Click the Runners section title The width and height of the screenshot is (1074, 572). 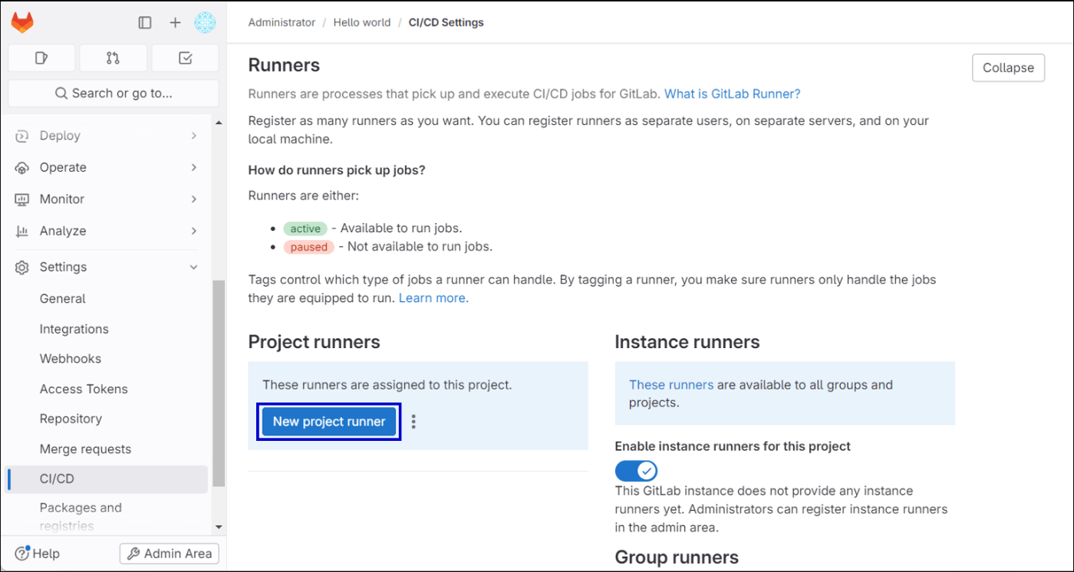(x=284, y=65)
